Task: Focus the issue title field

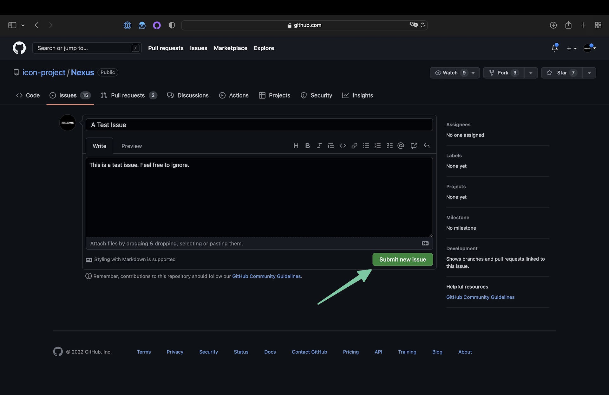Action: [x=259, y=125]
